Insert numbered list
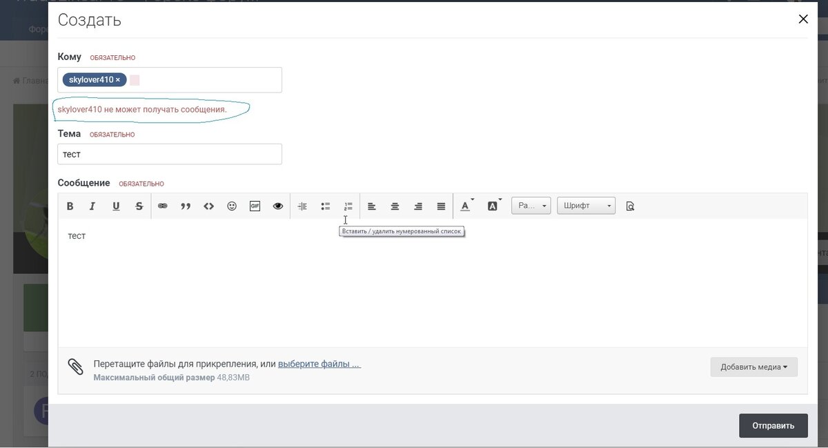This screenshot has height=448, width=828. tap(348, 206)
